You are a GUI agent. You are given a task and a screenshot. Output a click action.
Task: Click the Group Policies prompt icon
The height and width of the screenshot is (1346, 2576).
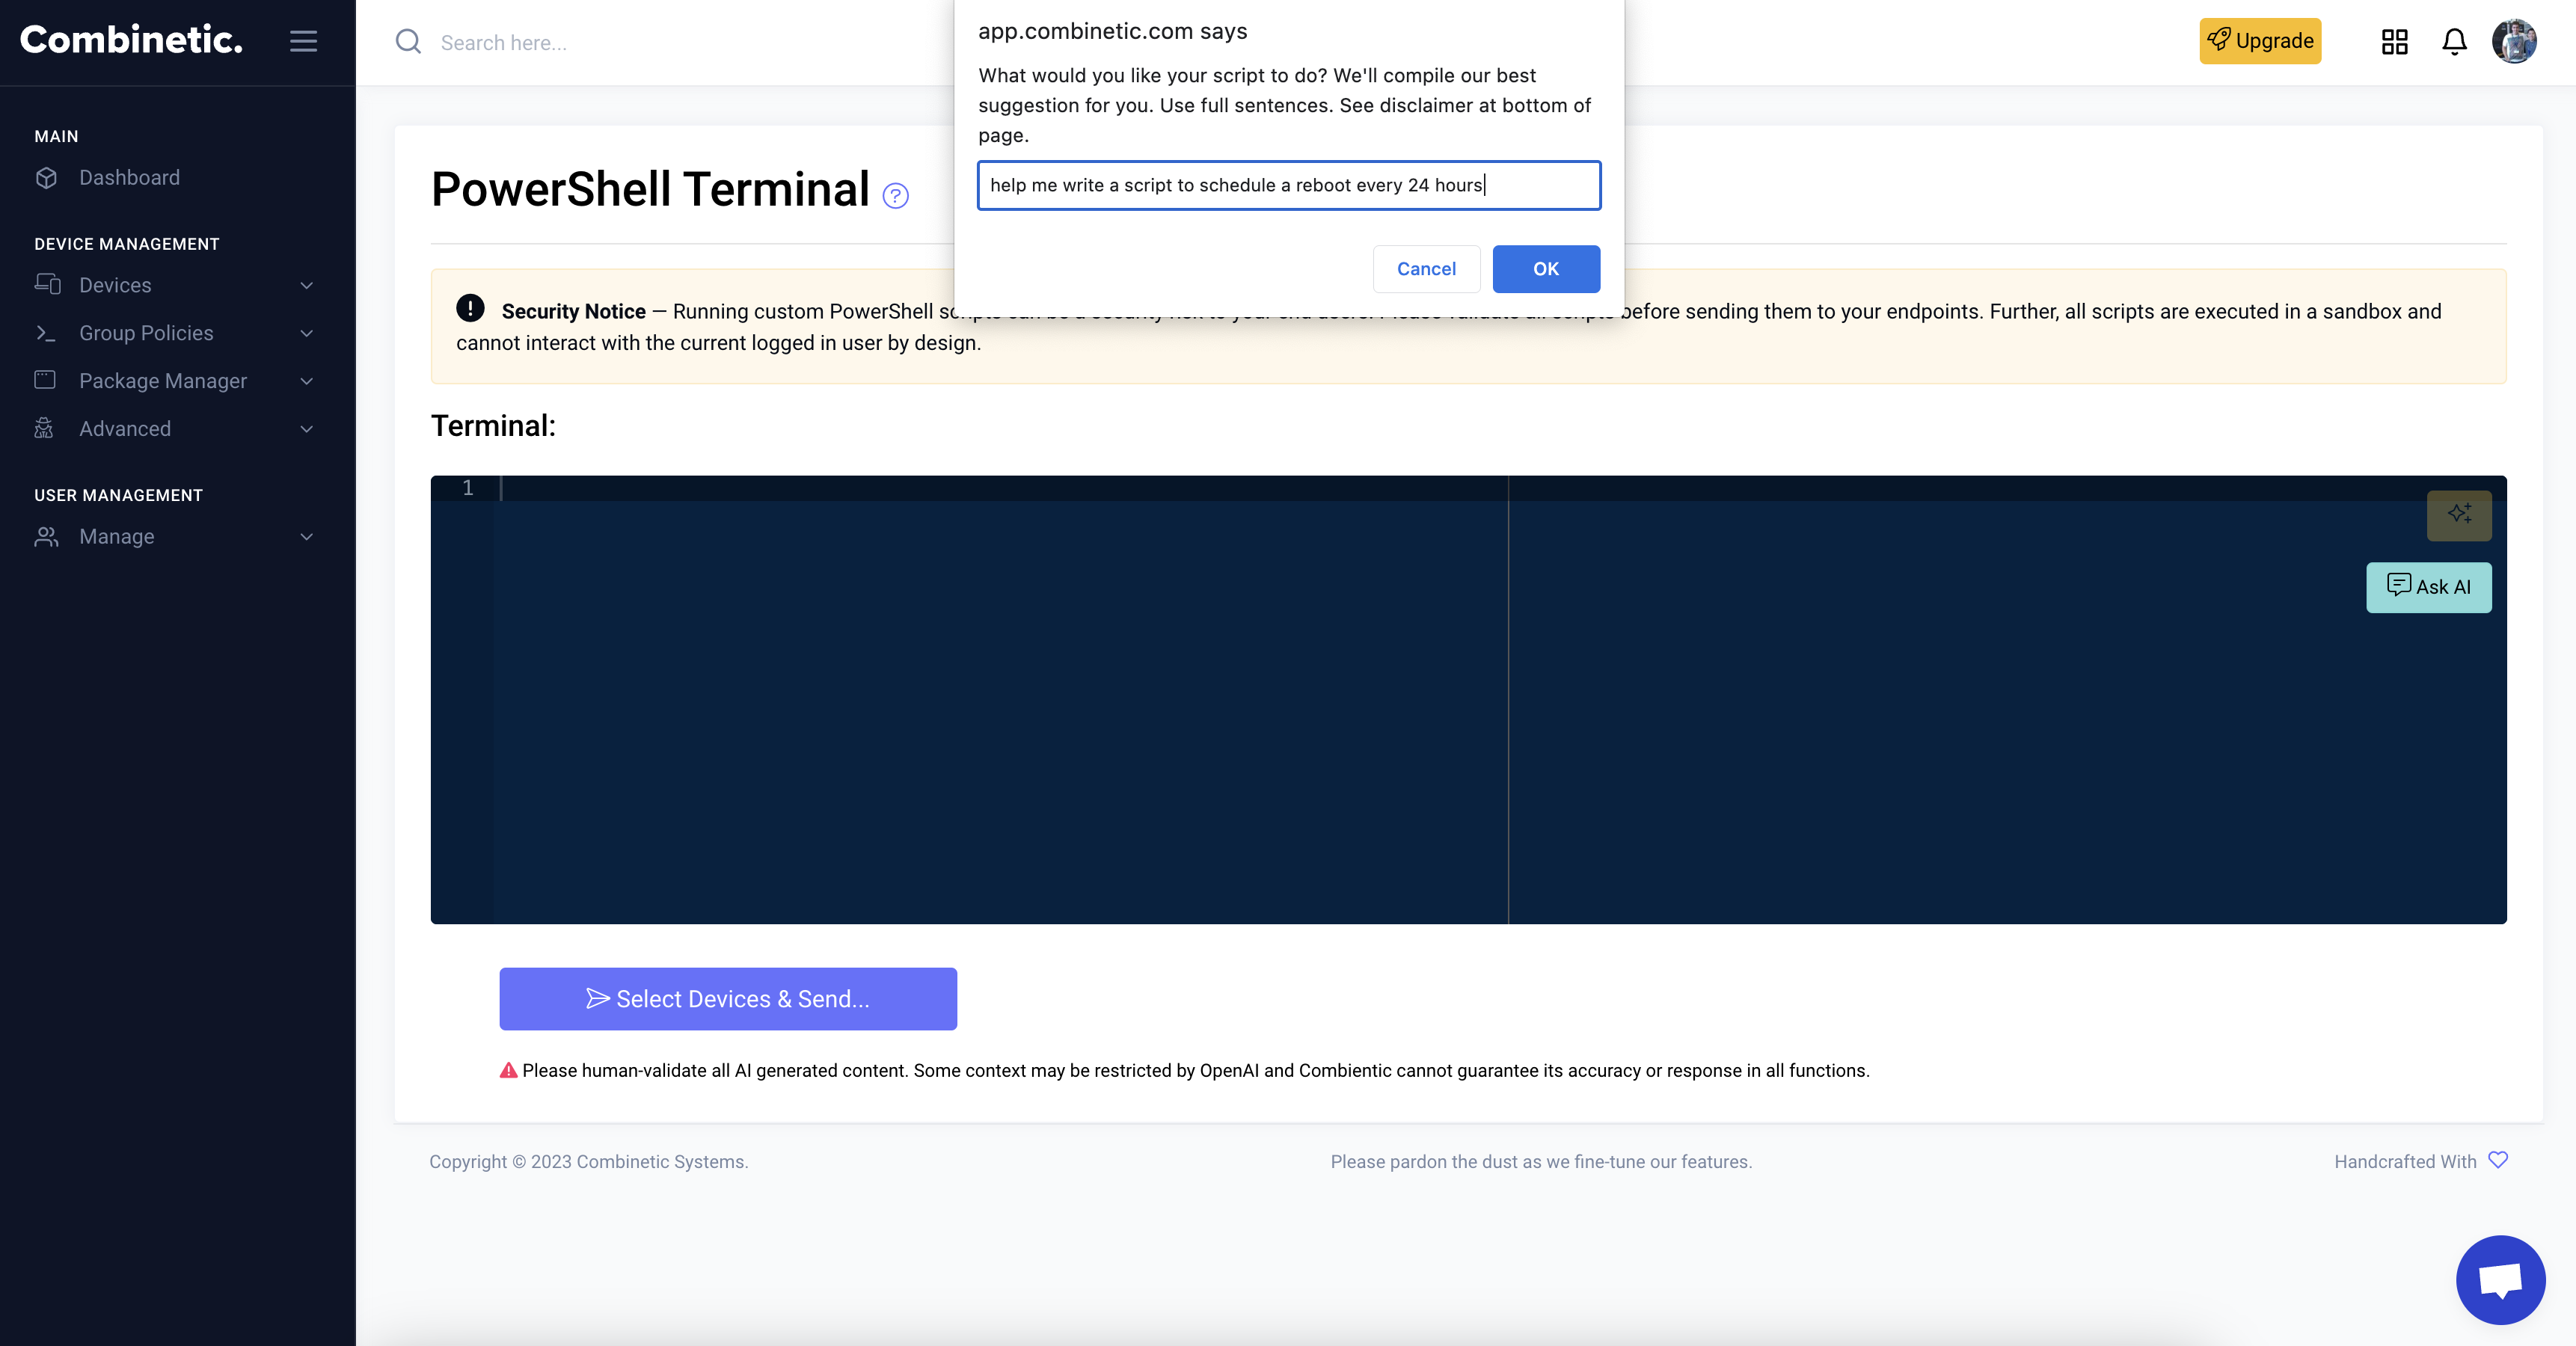coord(45,333)
